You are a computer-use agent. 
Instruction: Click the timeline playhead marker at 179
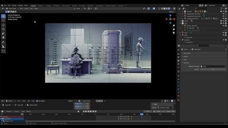point(142,114)
